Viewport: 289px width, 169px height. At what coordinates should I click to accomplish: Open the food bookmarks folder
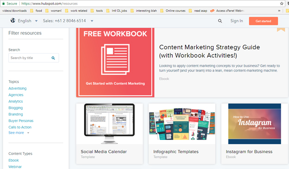pyautogui.click(x=36, y=11)
